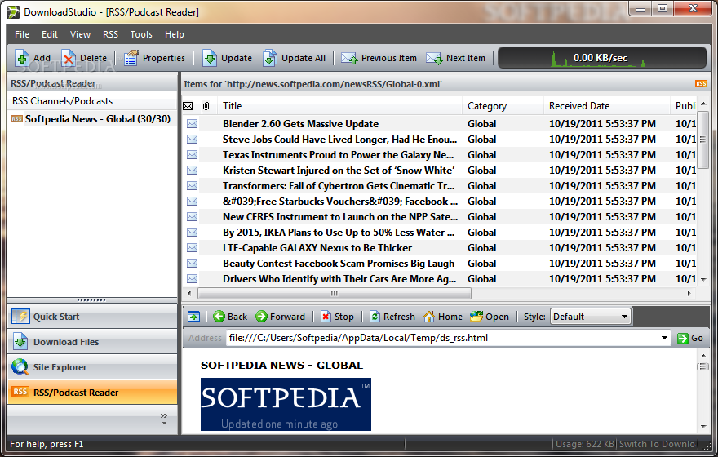This screenshot has width=718, height=457.
Task: Click the envelope icon for the Kristen Stewart item
Action: [193, 171]
